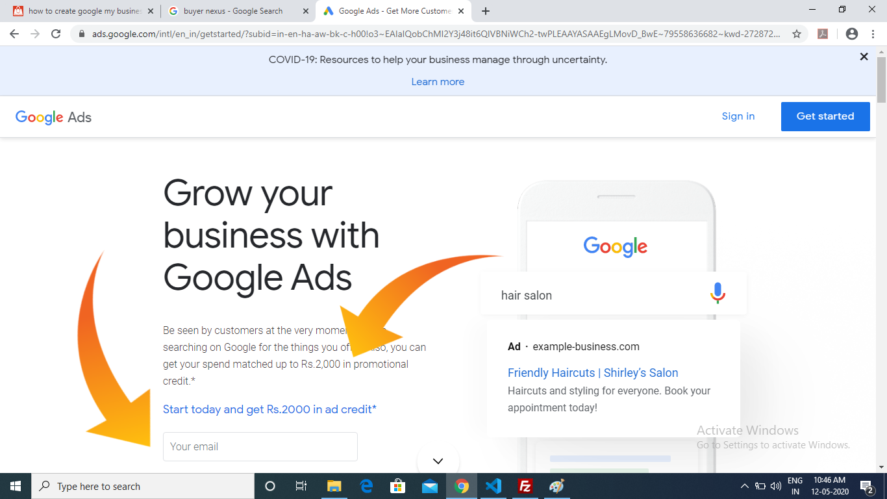
Task: Click the network icon in the system tray
Action: [x=760, y=486]
